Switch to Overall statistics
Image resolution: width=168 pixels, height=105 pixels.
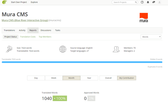[x=108, y=78]
